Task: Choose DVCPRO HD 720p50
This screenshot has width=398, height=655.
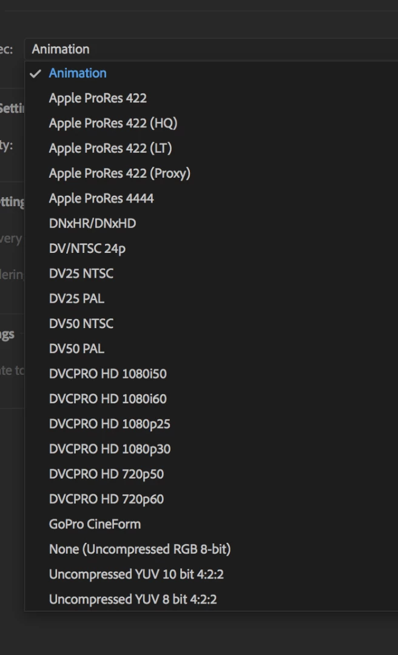Action: click(211, 474)
